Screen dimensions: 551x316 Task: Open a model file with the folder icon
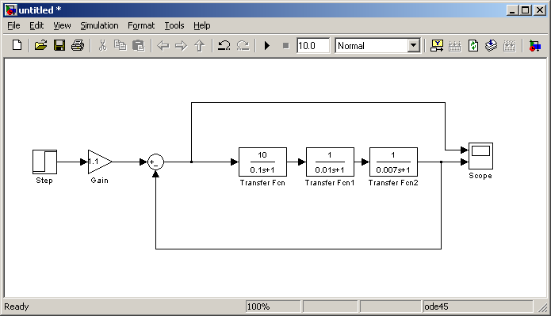40,46
